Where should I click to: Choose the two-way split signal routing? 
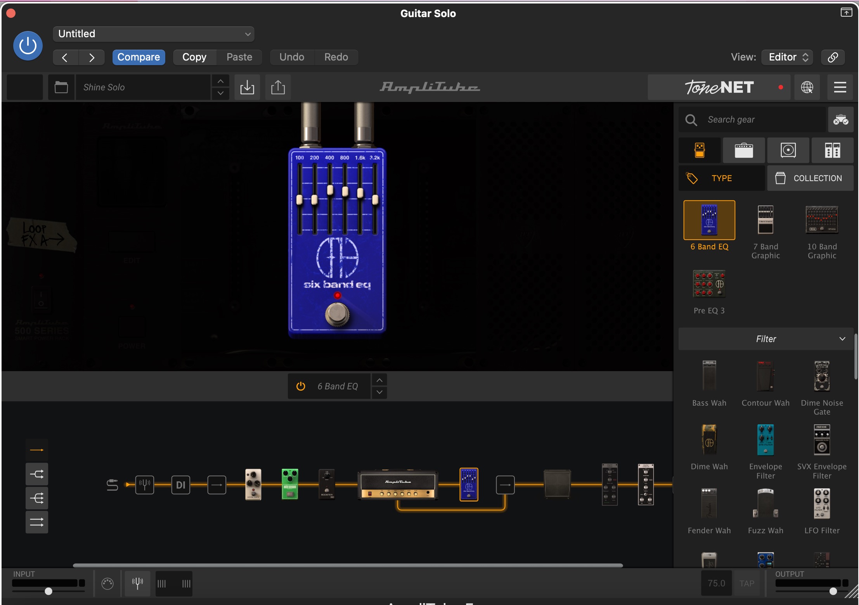tap(37, 474)
